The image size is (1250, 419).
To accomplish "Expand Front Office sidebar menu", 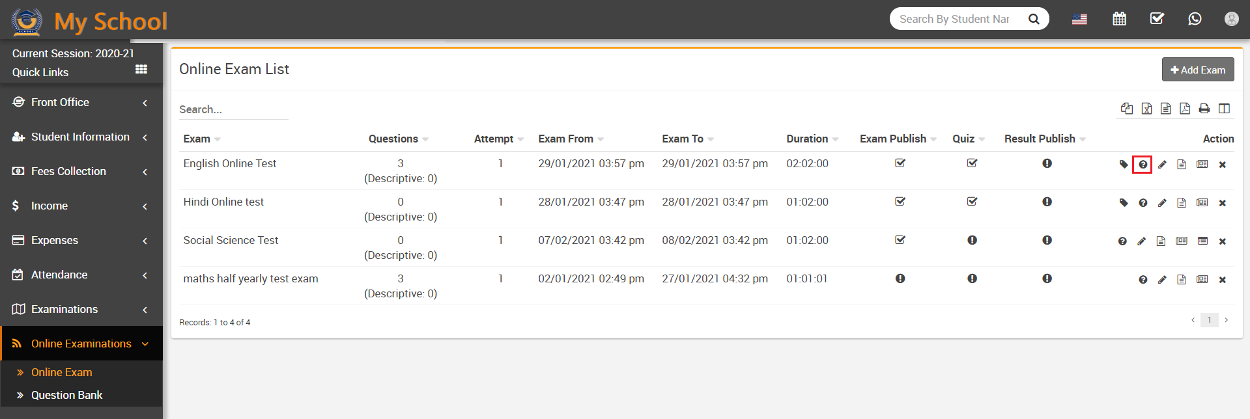I will click(81, 103).
